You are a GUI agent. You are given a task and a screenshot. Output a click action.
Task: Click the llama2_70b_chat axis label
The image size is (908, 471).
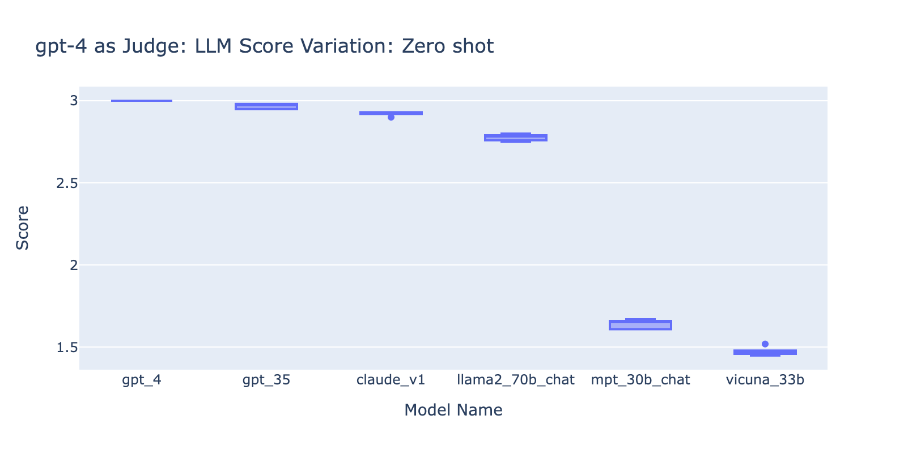click(x=516, y=380)
